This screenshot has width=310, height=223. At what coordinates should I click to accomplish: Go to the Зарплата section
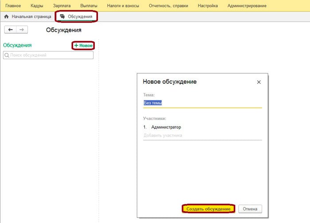[62, 6]
